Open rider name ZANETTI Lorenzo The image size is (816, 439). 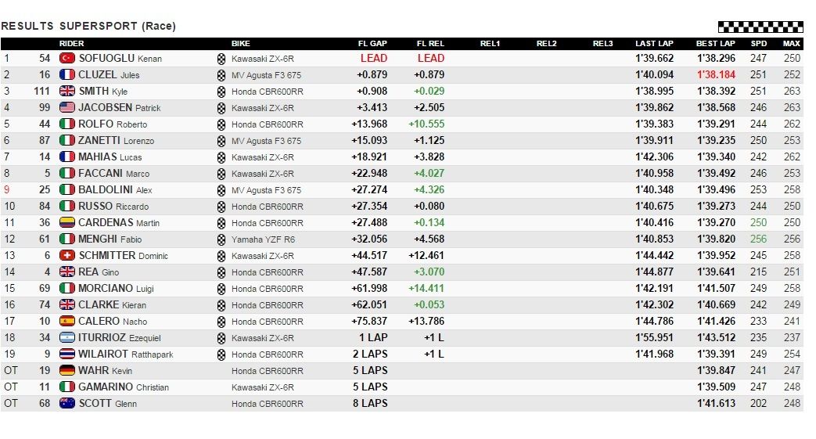116,141
